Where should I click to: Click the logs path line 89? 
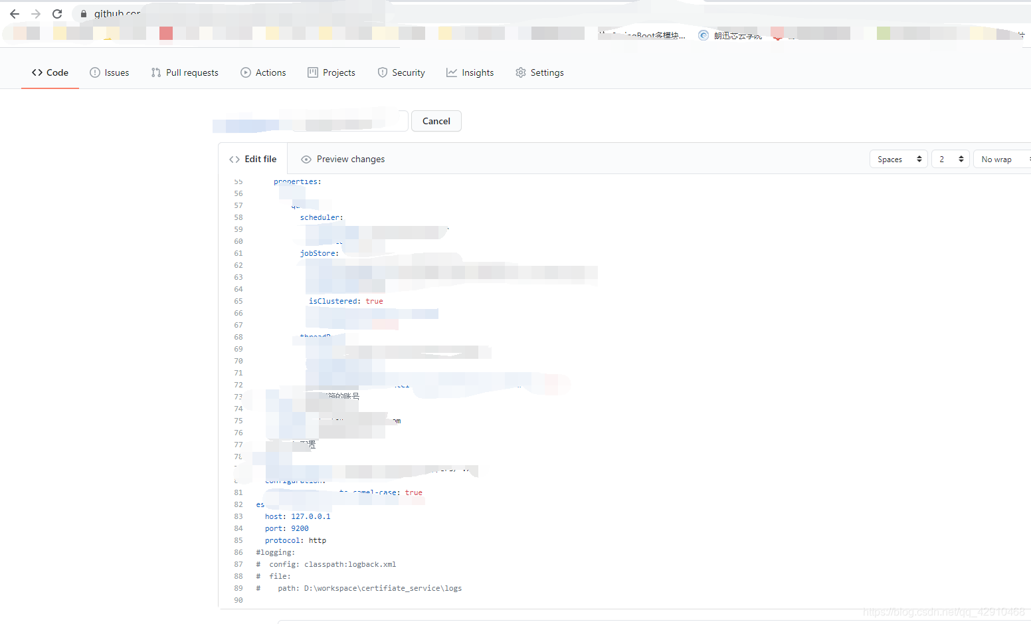359,588
